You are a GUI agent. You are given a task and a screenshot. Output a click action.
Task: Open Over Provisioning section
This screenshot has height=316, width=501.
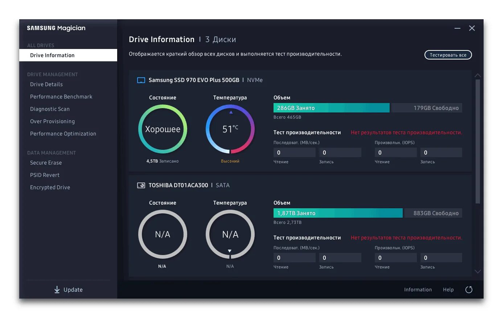52,121
